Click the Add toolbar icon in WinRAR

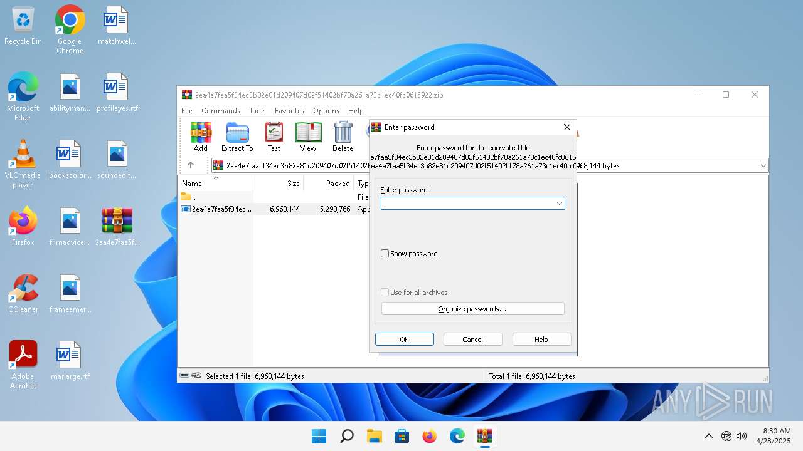click(x=201, y=137)
